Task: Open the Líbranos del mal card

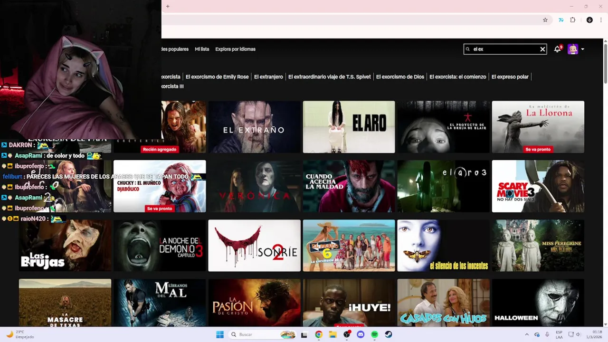Action: pyautogui.click(x=160, y=303)
